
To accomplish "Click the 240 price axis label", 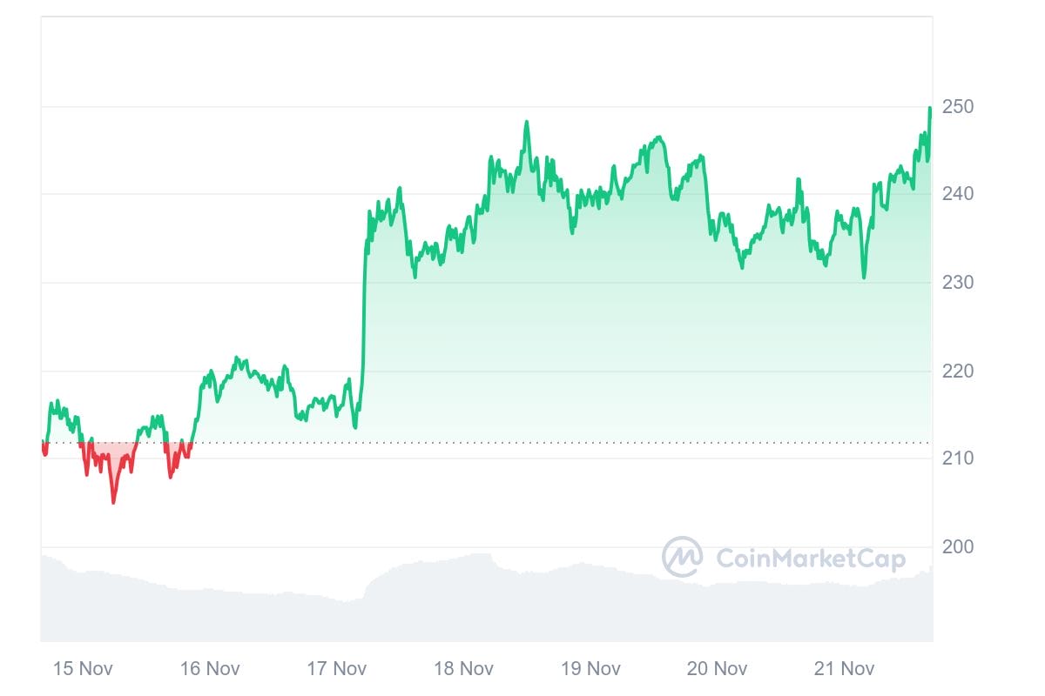I will pyautogui.click(x=959, y=194).
